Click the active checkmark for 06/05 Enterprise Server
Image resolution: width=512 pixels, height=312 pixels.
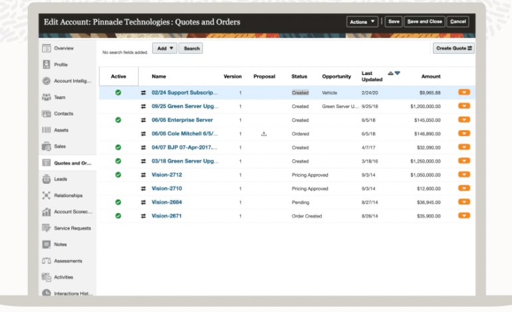[118, 120]
